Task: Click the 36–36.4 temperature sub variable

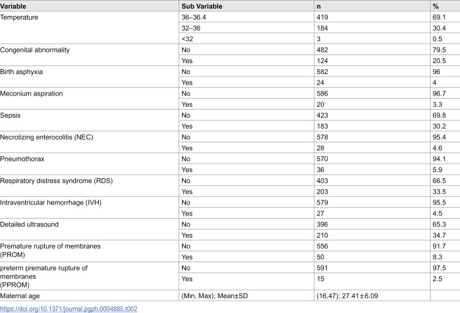Action: click(194, 17)
